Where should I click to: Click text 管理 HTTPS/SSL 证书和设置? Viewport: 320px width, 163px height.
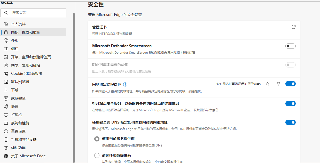coord(112,34)
